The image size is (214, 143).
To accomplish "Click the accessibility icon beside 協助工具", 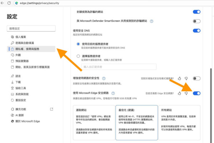I will tap(12, 88).
